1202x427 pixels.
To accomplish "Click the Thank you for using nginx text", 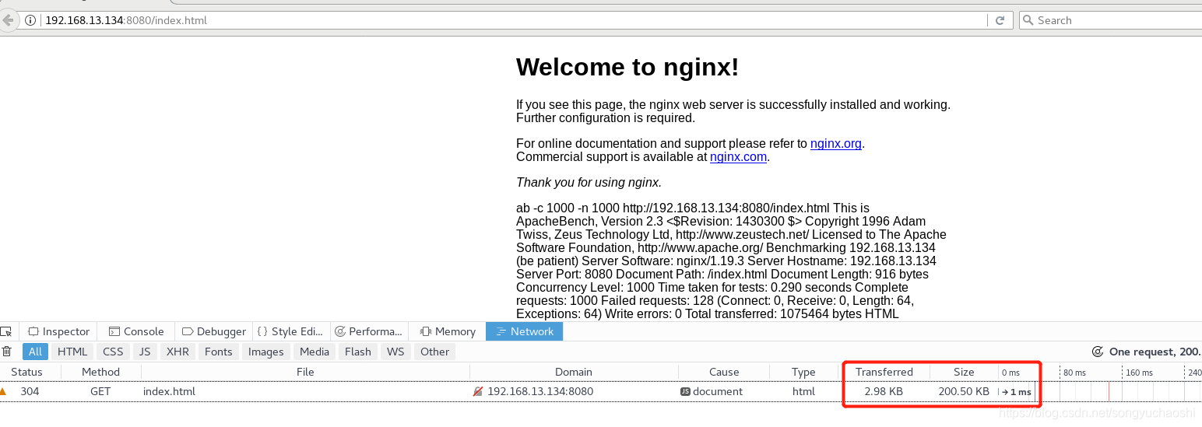I will tap(589, 182).
